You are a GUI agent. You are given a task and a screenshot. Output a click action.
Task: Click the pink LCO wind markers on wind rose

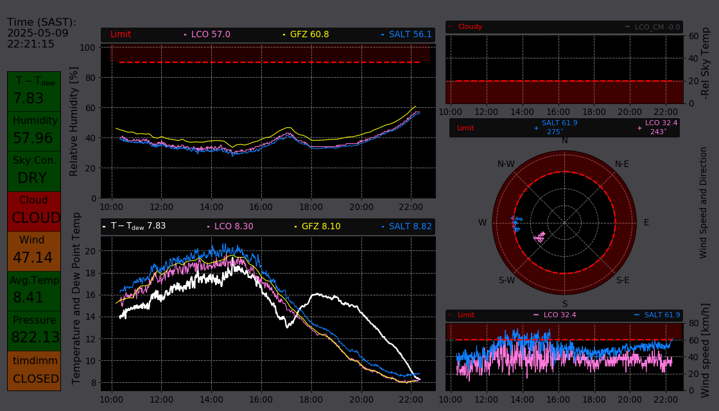(x=540, y=237)
